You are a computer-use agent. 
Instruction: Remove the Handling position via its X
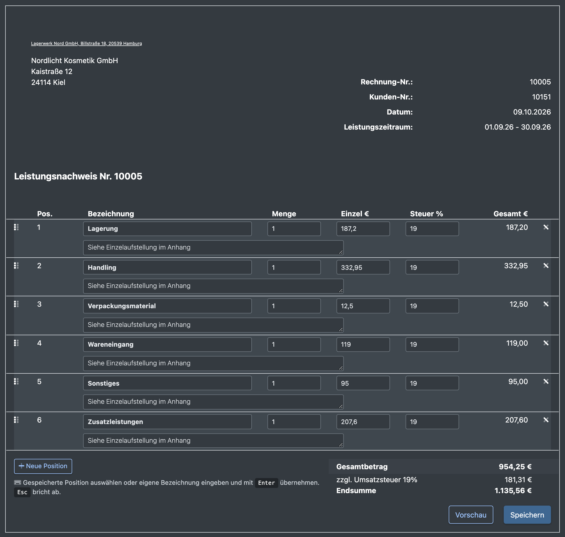[x=546, y=266]
